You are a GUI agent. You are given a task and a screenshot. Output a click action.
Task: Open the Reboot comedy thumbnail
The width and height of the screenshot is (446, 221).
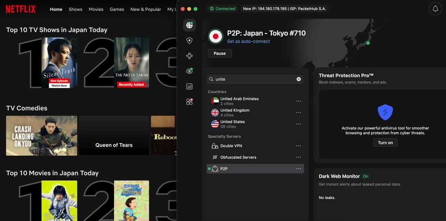[x=164, y=135]
